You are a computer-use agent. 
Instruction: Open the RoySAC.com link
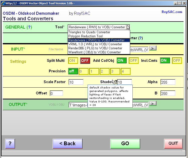(172, 12)
